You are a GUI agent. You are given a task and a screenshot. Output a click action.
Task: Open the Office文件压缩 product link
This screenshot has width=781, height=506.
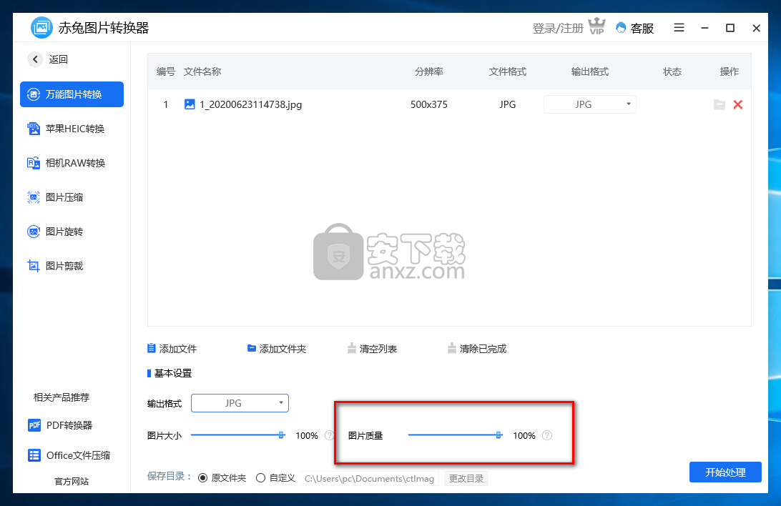pos(69,455)
